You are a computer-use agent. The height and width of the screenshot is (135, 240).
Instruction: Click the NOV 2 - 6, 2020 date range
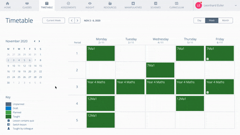(x=92, y=21)
